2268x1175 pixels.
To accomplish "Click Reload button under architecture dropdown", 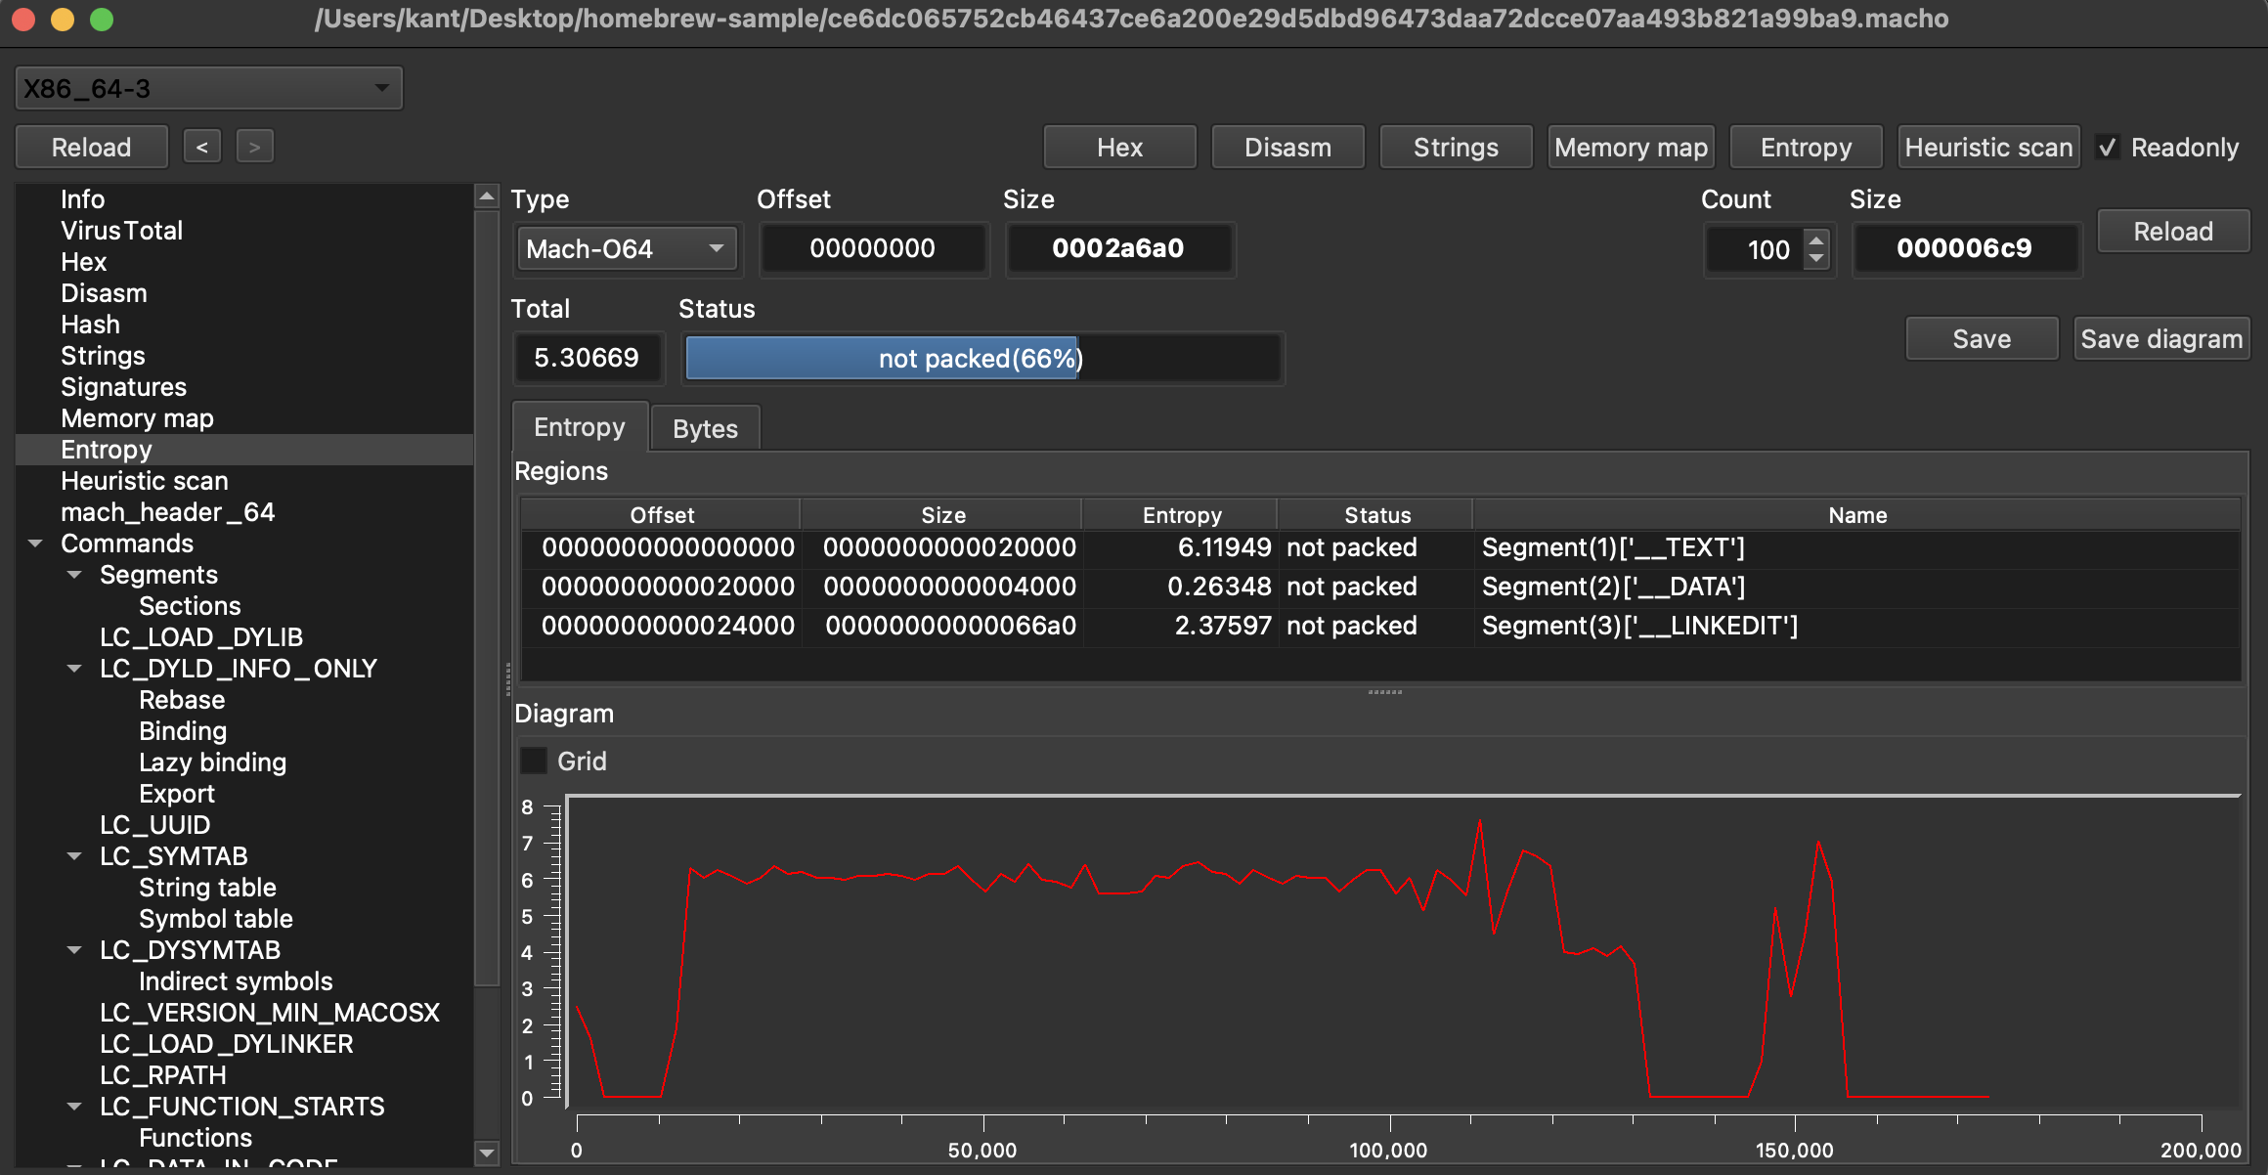I will pyautogui.click(x=91, y=148).
